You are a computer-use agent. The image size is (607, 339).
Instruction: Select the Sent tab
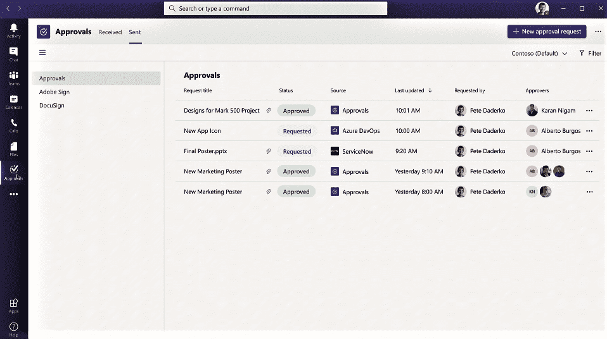coord(135,32)
